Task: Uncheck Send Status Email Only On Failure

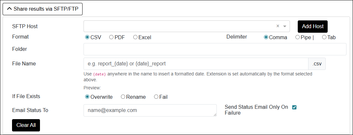Action: (294, 107)
